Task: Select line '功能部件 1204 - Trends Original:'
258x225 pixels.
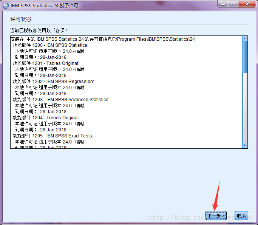Action: tap(46, 118)
